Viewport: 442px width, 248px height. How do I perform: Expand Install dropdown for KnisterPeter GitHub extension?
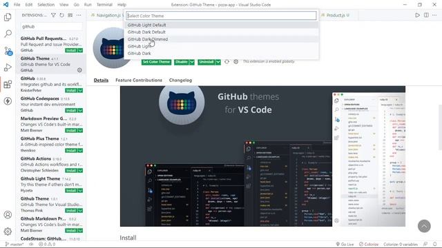click(80, 90)
